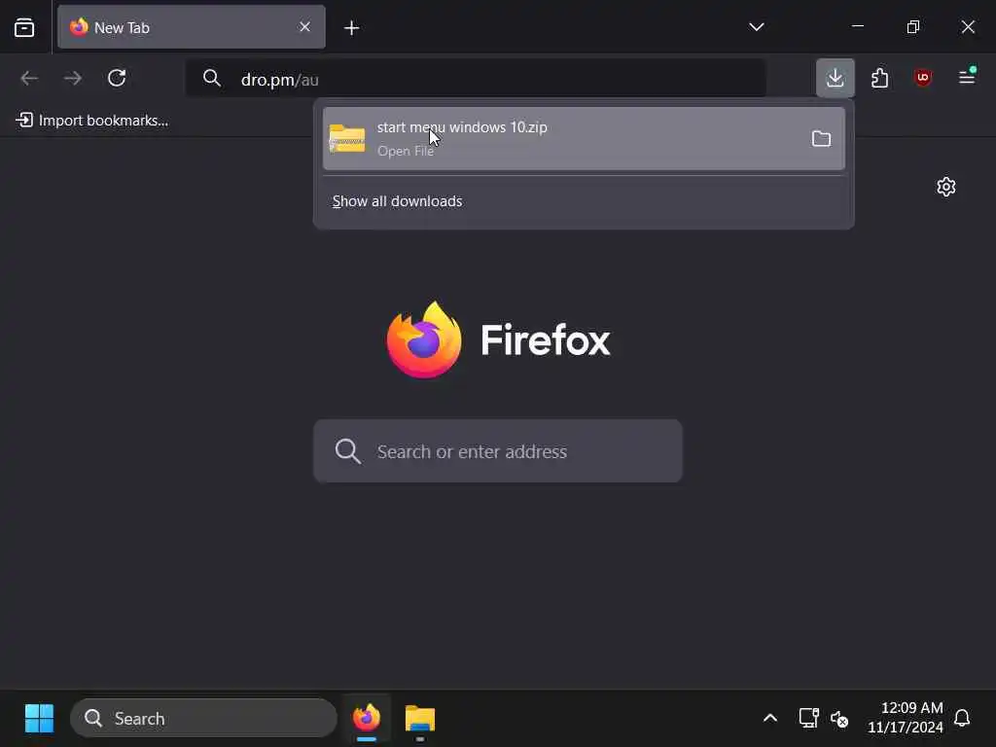This screenshot has height=747, width=996.
Task: Minimize the Firefox window
Action: pyautogui.click(x=858, y=26)
